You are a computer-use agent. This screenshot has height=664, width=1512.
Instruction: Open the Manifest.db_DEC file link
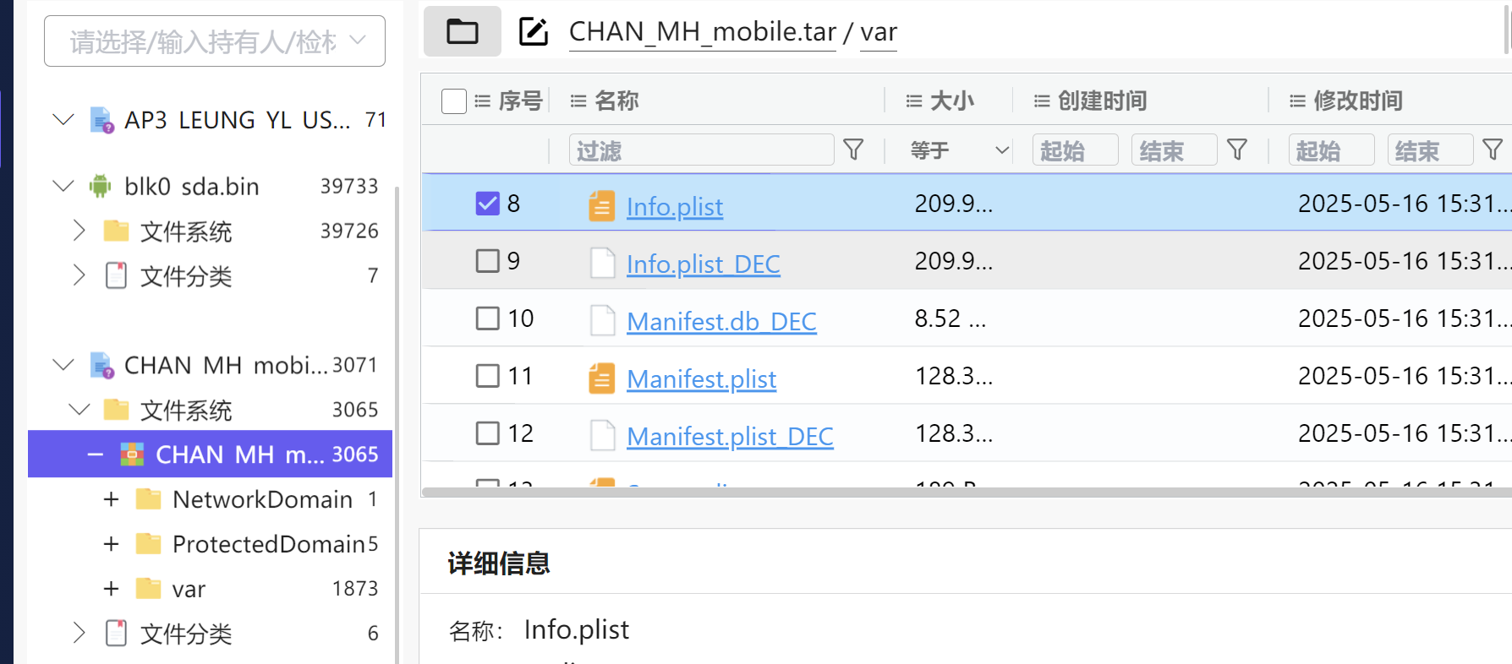click(721, 322)
